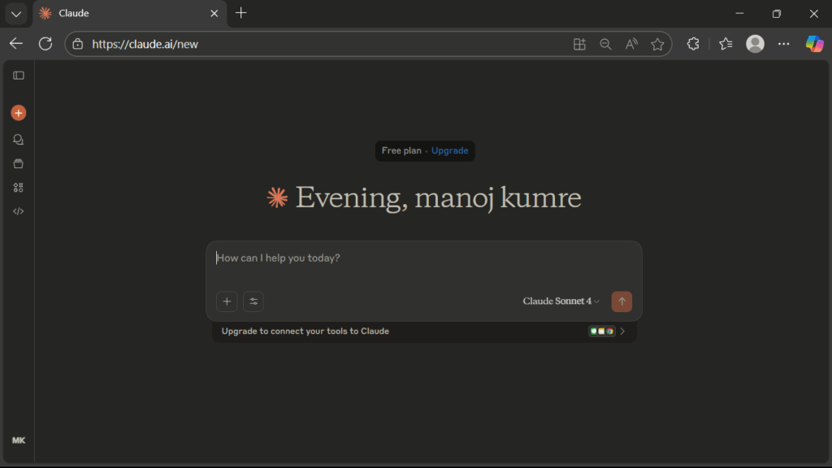Open search and tools settings icon
Image resolution: width=832 pixels, height=468 pixels.
point(253,301)
